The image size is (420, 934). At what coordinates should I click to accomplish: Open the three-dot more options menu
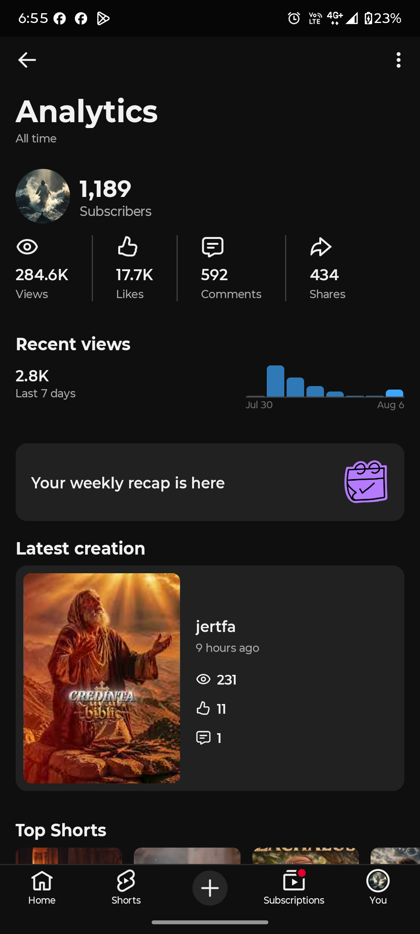398,60
